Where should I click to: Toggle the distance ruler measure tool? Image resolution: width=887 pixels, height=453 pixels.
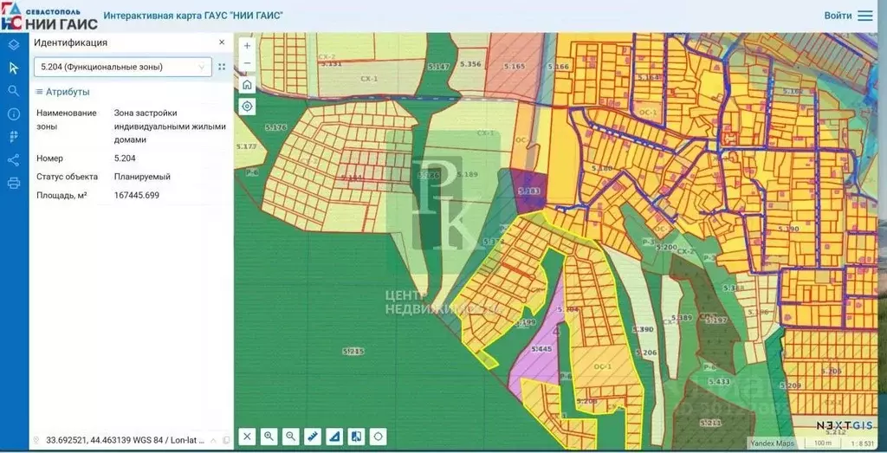pos(313,437)
